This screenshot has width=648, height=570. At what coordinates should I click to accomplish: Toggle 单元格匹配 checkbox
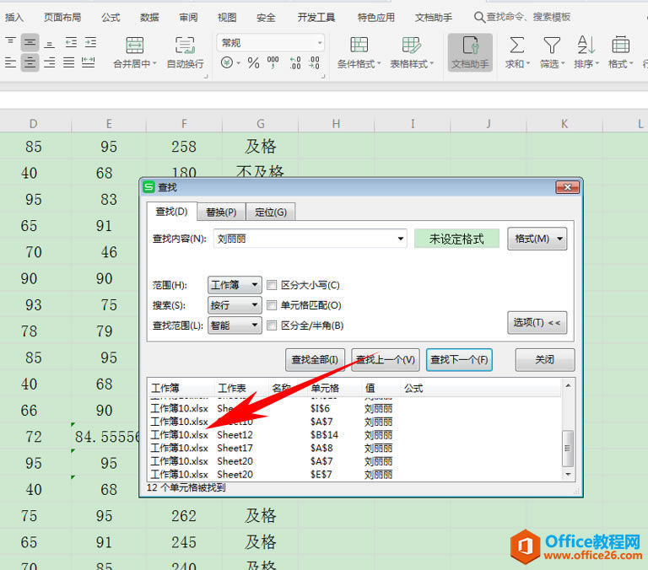272,305
